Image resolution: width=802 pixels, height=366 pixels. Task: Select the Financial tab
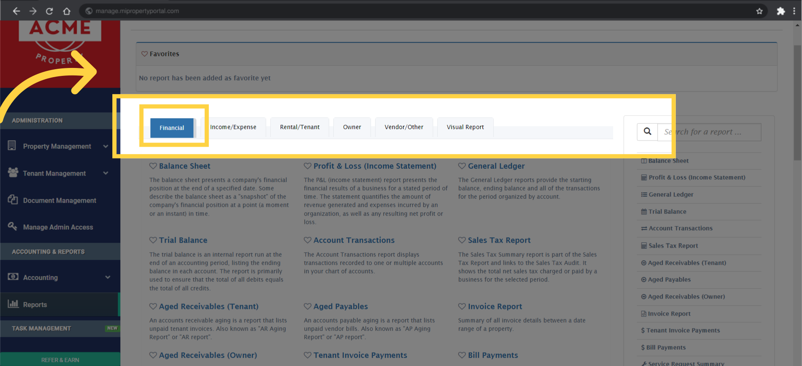[172, 128]
